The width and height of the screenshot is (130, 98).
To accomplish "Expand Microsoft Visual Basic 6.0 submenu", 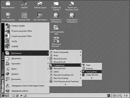I will (65, 75).
